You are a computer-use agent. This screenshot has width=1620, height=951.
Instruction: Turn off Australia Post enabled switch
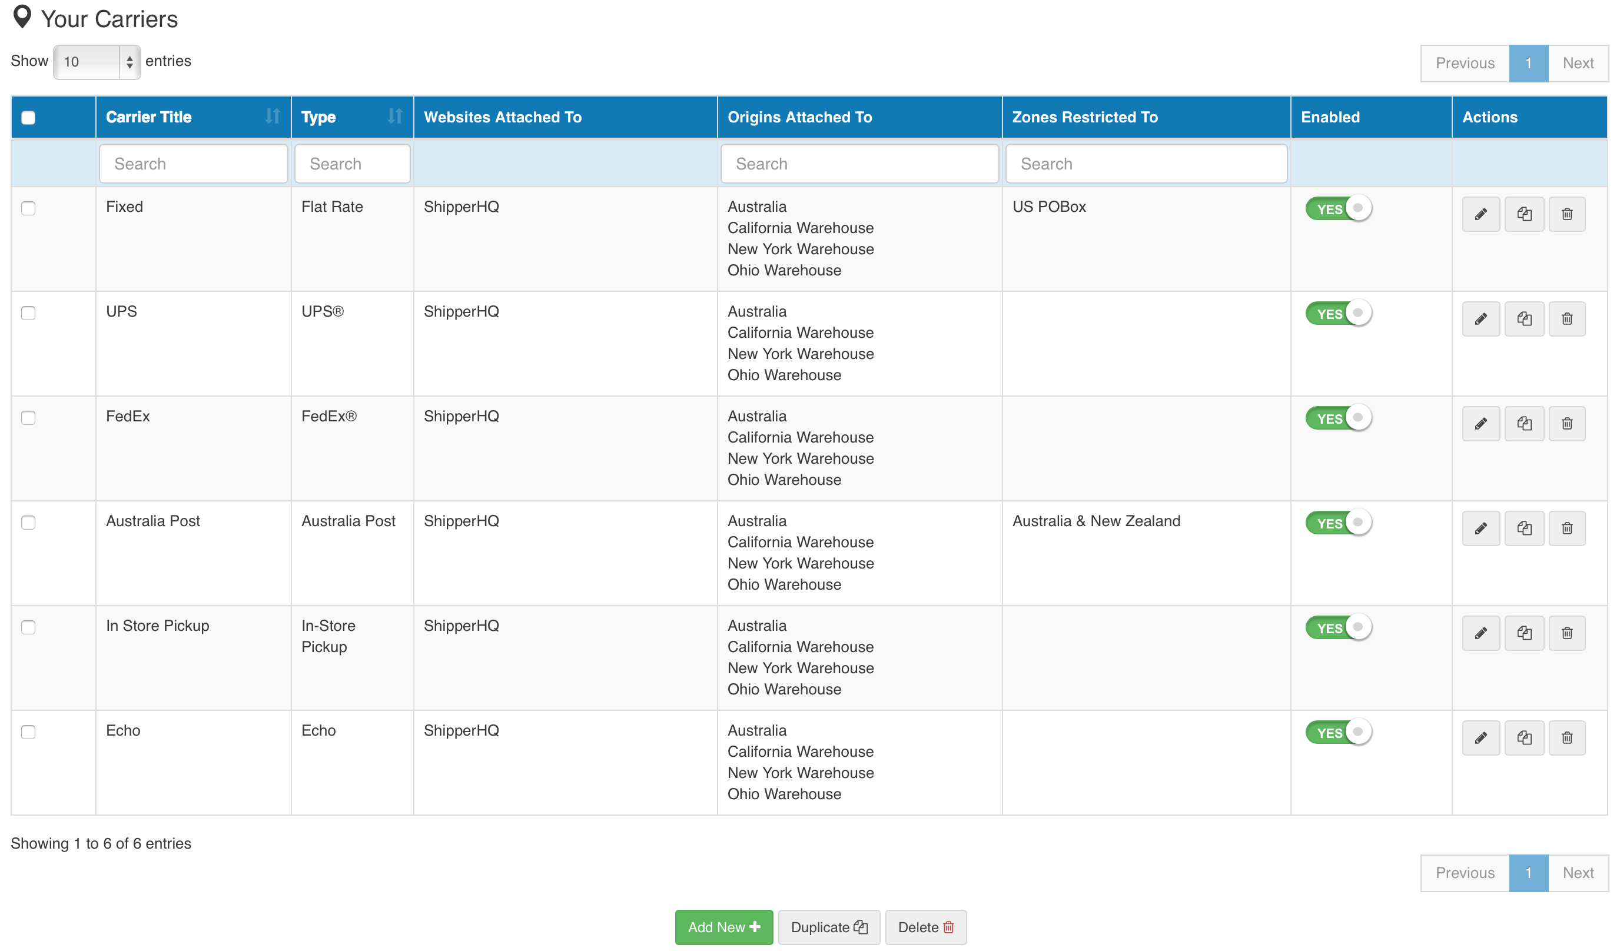pyautogui.click(x=1338, y=523)
